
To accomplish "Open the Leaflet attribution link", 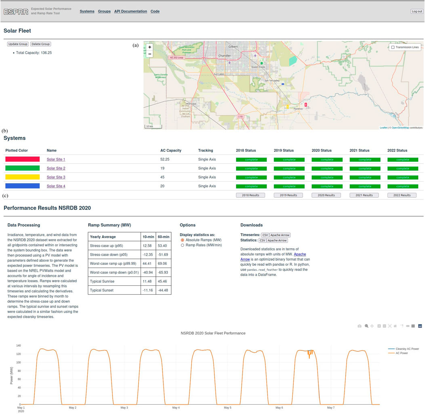I will point(383,128).
